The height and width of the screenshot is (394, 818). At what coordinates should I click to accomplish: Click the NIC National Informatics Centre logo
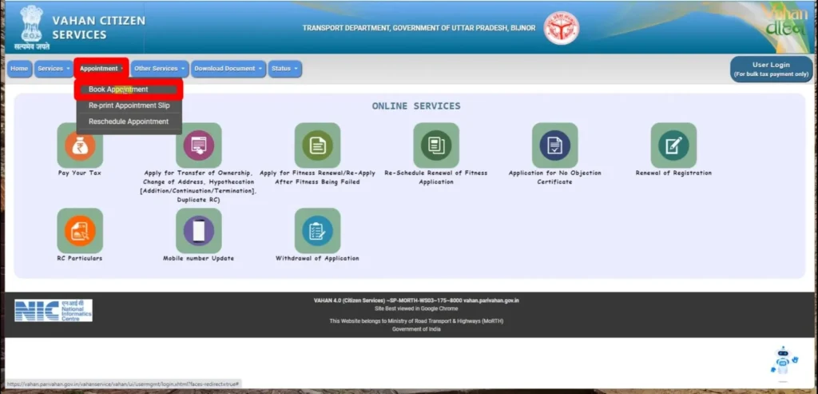54,311
